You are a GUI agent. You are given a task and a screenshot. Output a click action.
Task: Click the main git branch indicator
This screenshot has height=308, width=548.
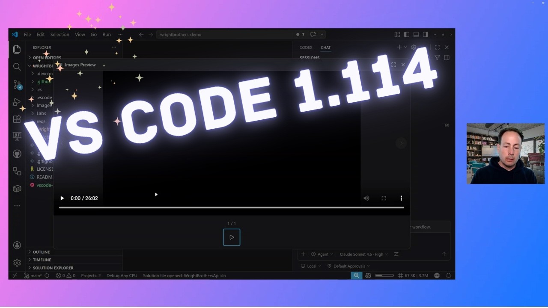(x=33, y=275)
